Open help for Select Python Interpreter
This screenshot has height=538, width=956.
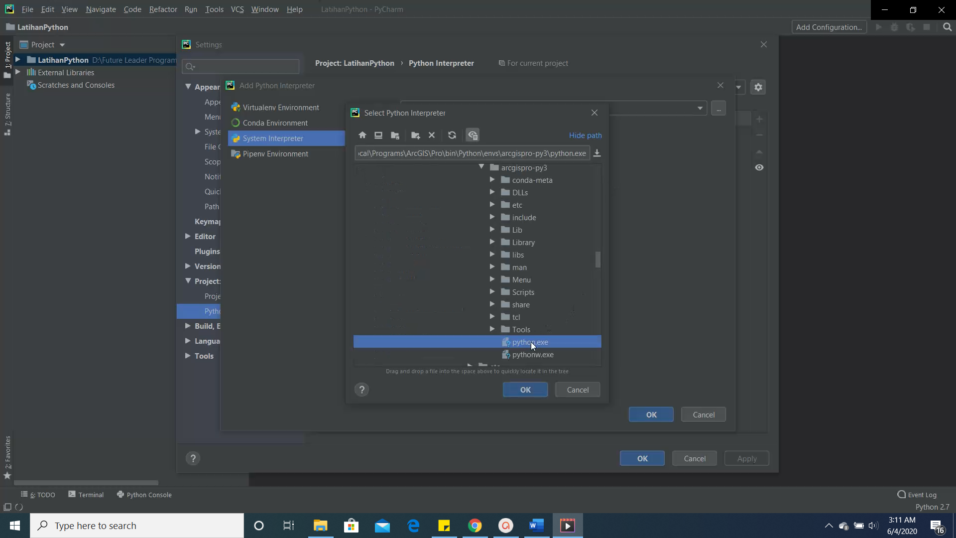(362, 390)
